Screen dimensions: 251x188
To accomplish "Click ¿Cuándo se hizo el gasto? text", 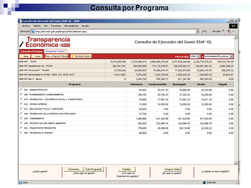I will pos(215,171).
